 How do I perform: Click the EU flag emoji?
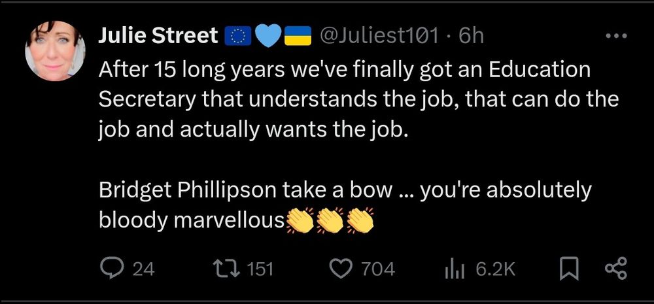tap(238, 36)
